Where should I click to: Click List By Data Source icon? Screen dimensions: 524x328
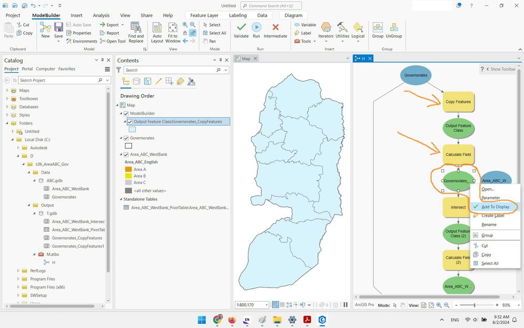point(137,81)
